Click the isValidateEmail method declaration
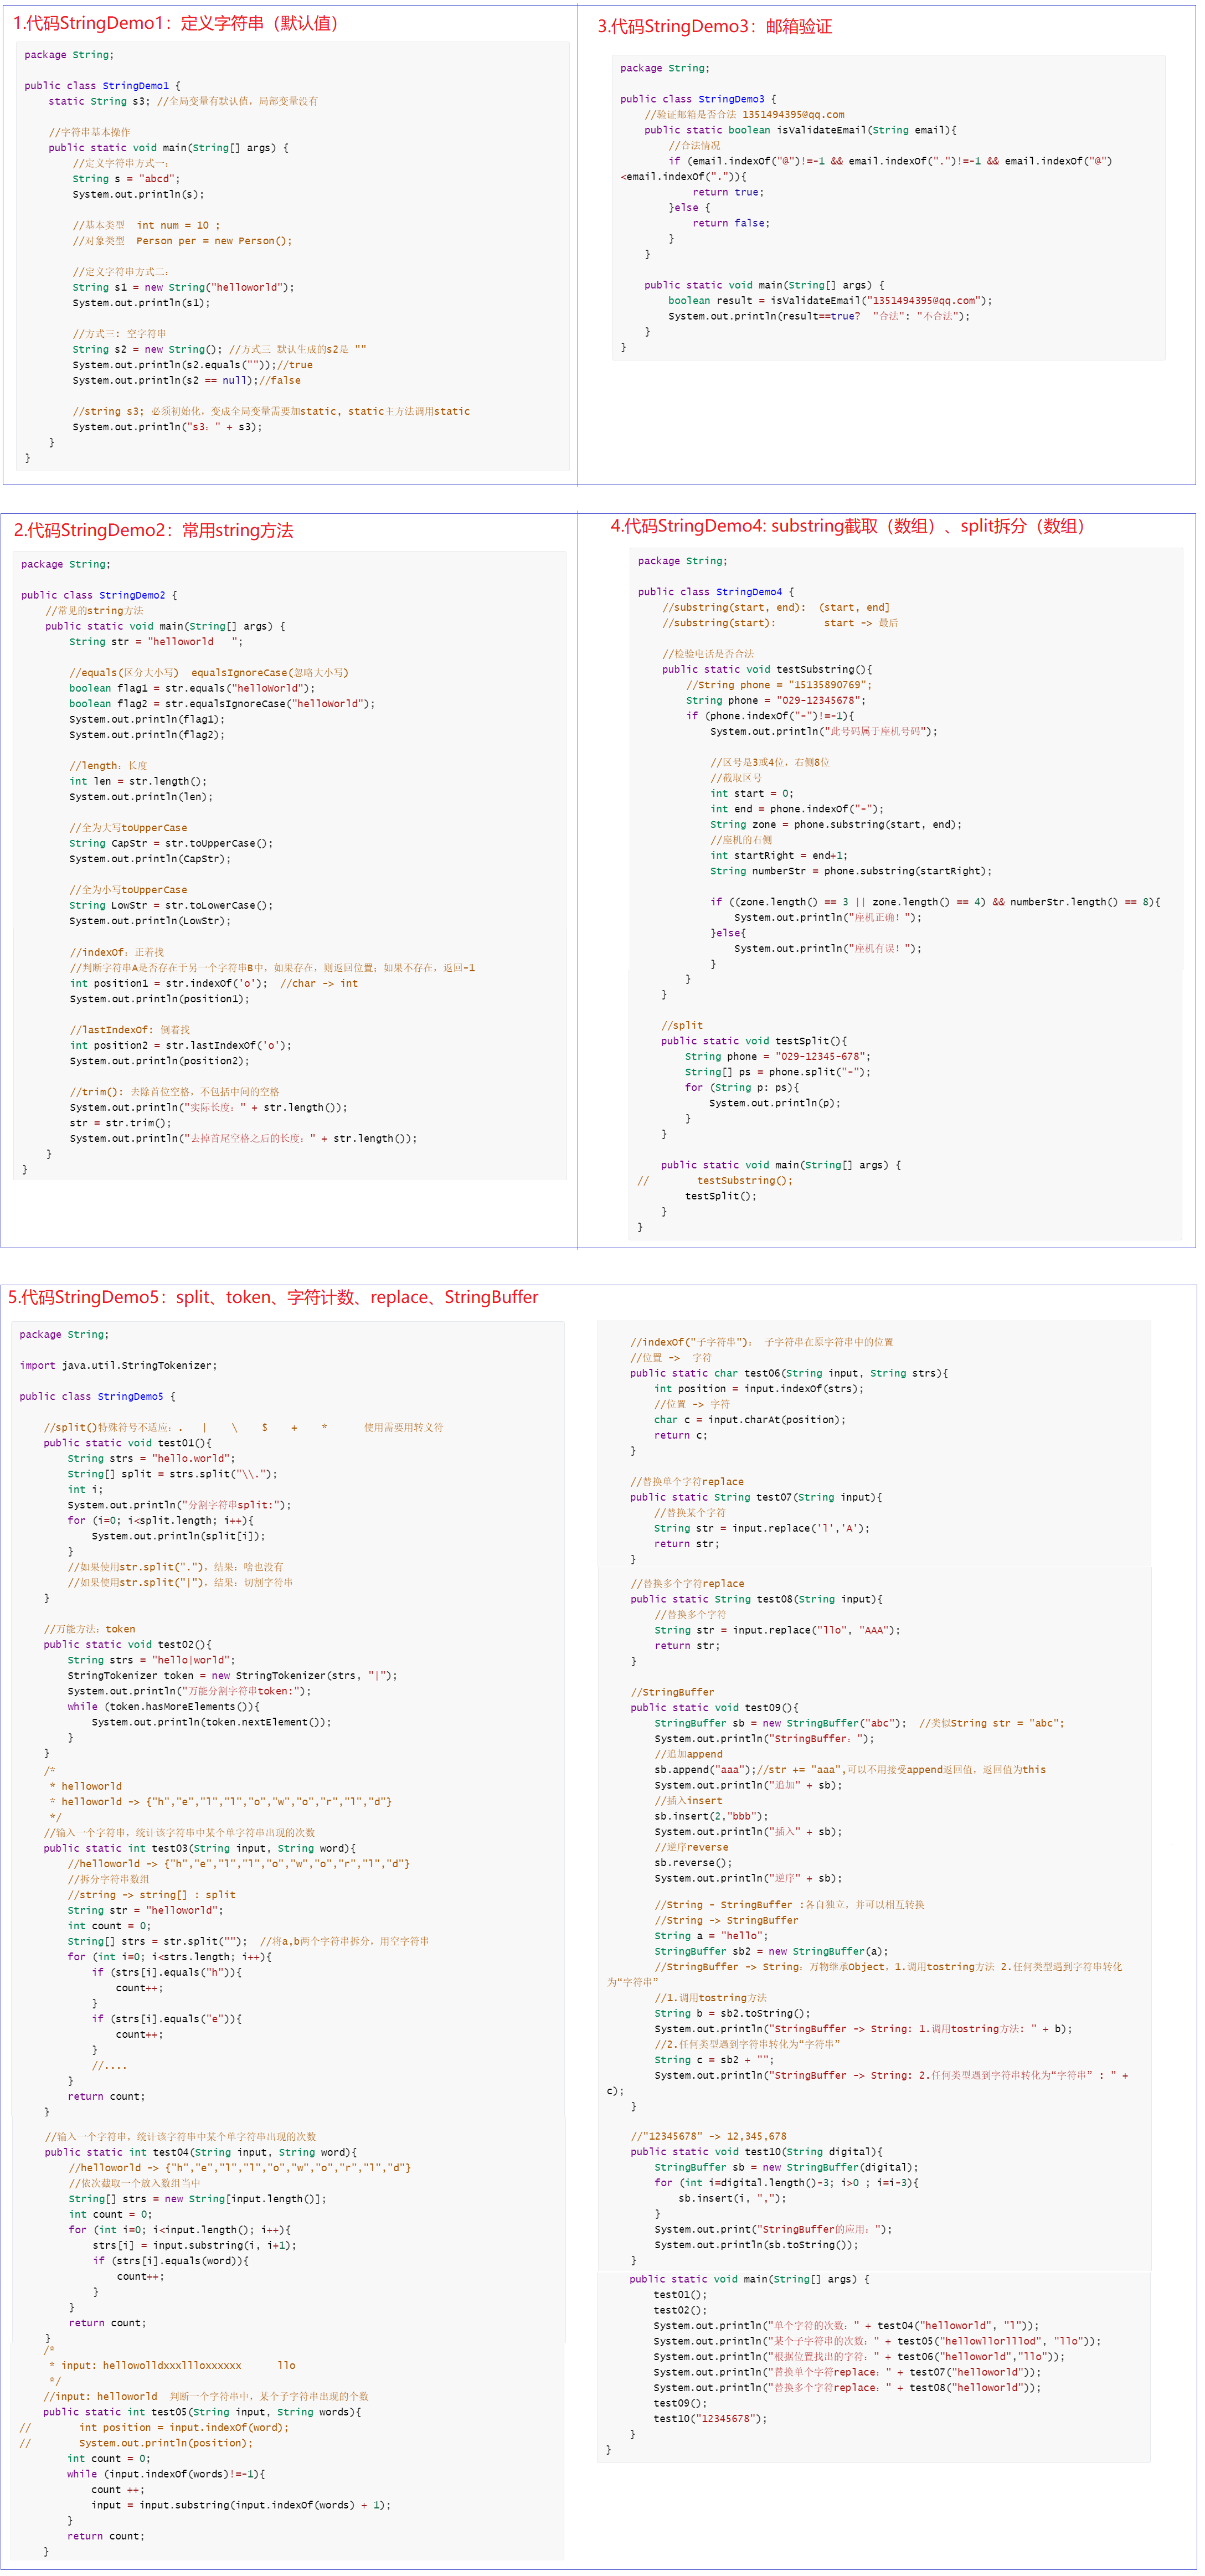Image resolution: width=1205 pixels, height=2576 pixels. coord(799,130)
